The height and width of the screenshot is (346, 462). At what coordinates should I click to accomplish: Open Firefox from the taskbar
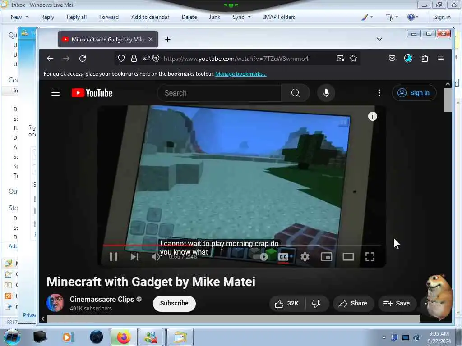pyautogui.click(x=124, y=337)
